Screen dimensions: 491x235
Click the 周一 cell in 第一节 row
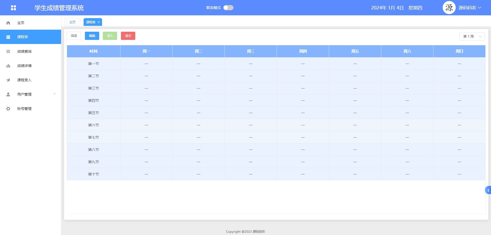pos(146,64)
